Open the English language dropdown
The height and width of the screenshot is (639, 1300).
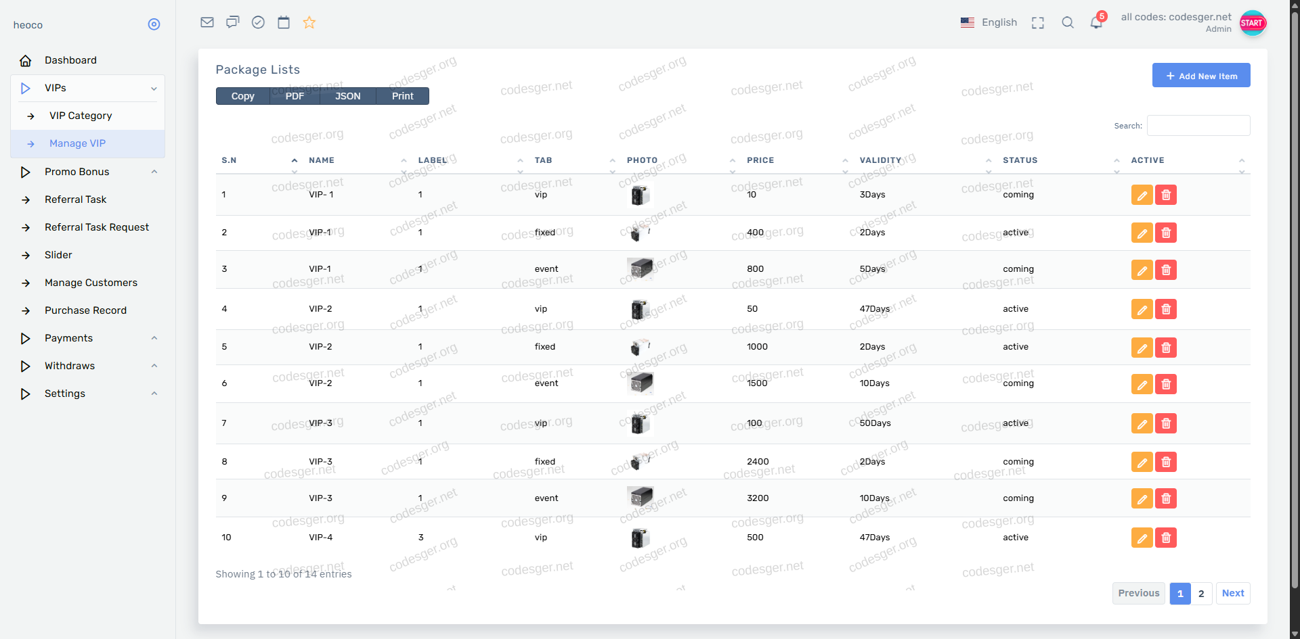pyautogui.click(x=989, y=22)
